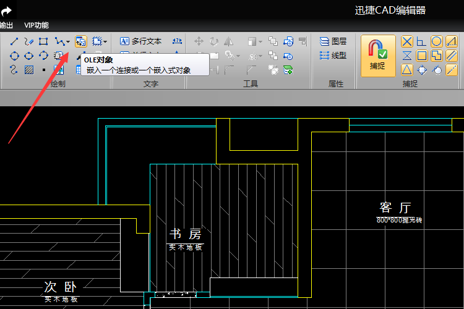
Task: Select the Arc drawing tool
Action: coord(43,56)
